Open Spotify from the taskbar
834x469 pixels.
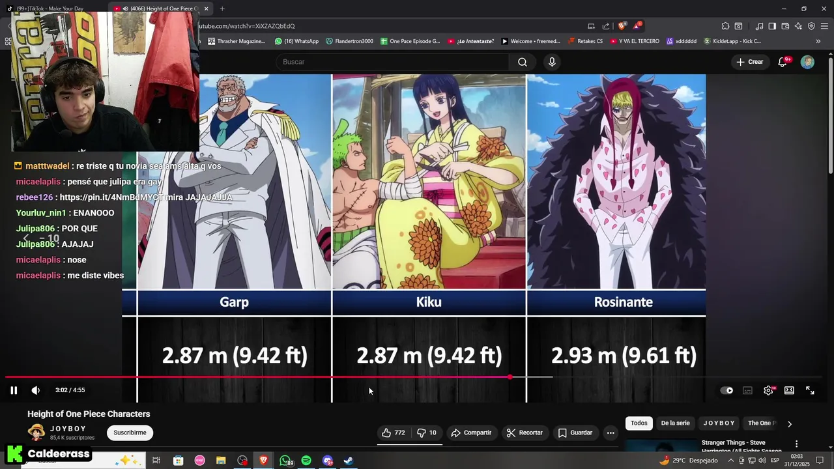(x=306, y=461)
